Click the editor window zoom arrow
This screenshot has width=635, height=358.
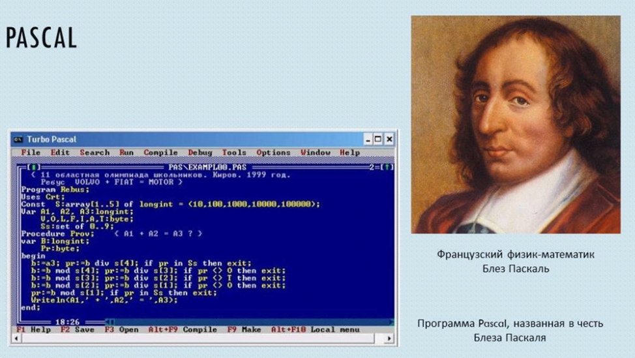[x=387, y=167]
